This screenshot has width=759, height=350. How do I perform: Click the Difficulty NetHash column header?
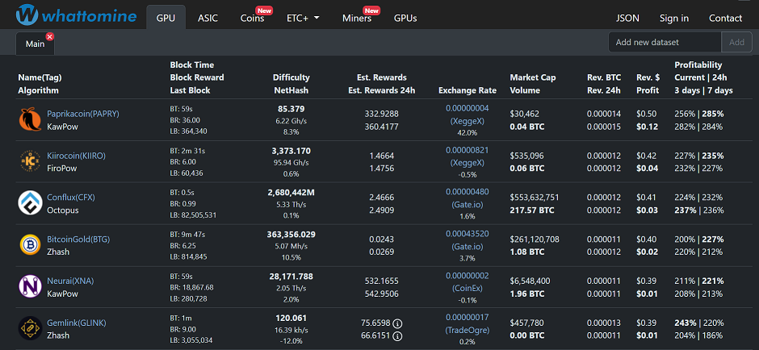[291, 84]
